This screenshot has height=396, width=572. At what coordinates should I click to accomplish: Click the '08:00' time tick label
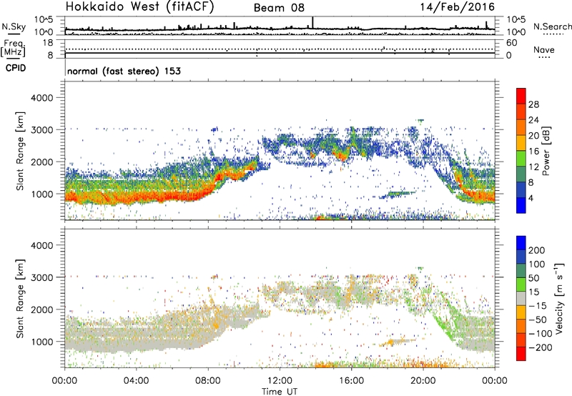pos(208,381)
